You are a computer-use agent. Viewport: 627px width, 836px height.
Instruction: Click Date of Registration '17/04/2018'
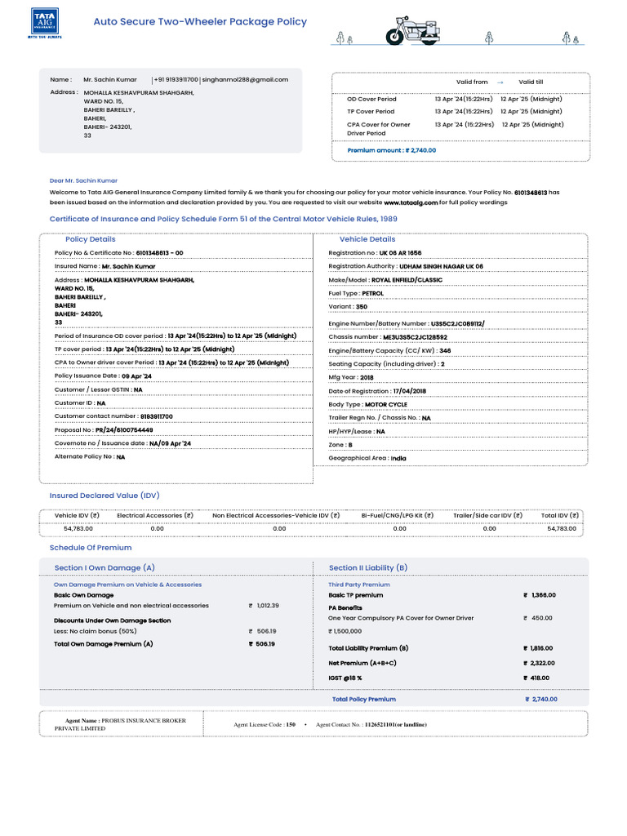click(x=410, y=391)
